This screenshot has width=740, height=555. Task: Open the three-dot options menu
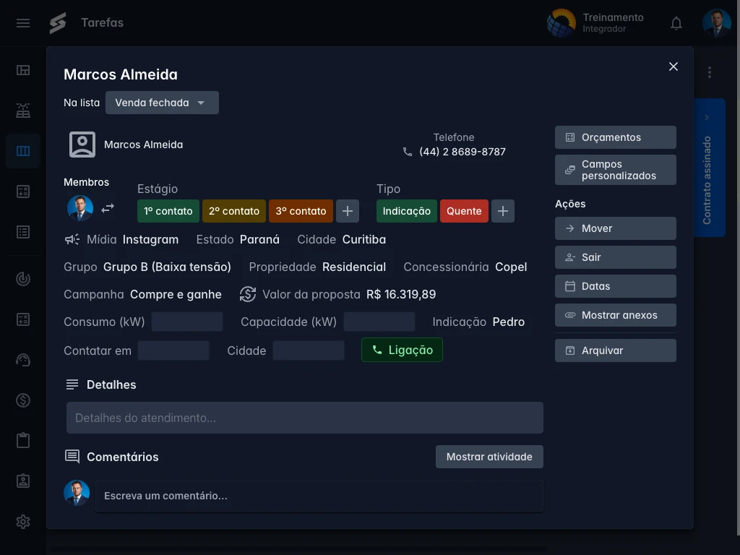[x=710, y=72]
